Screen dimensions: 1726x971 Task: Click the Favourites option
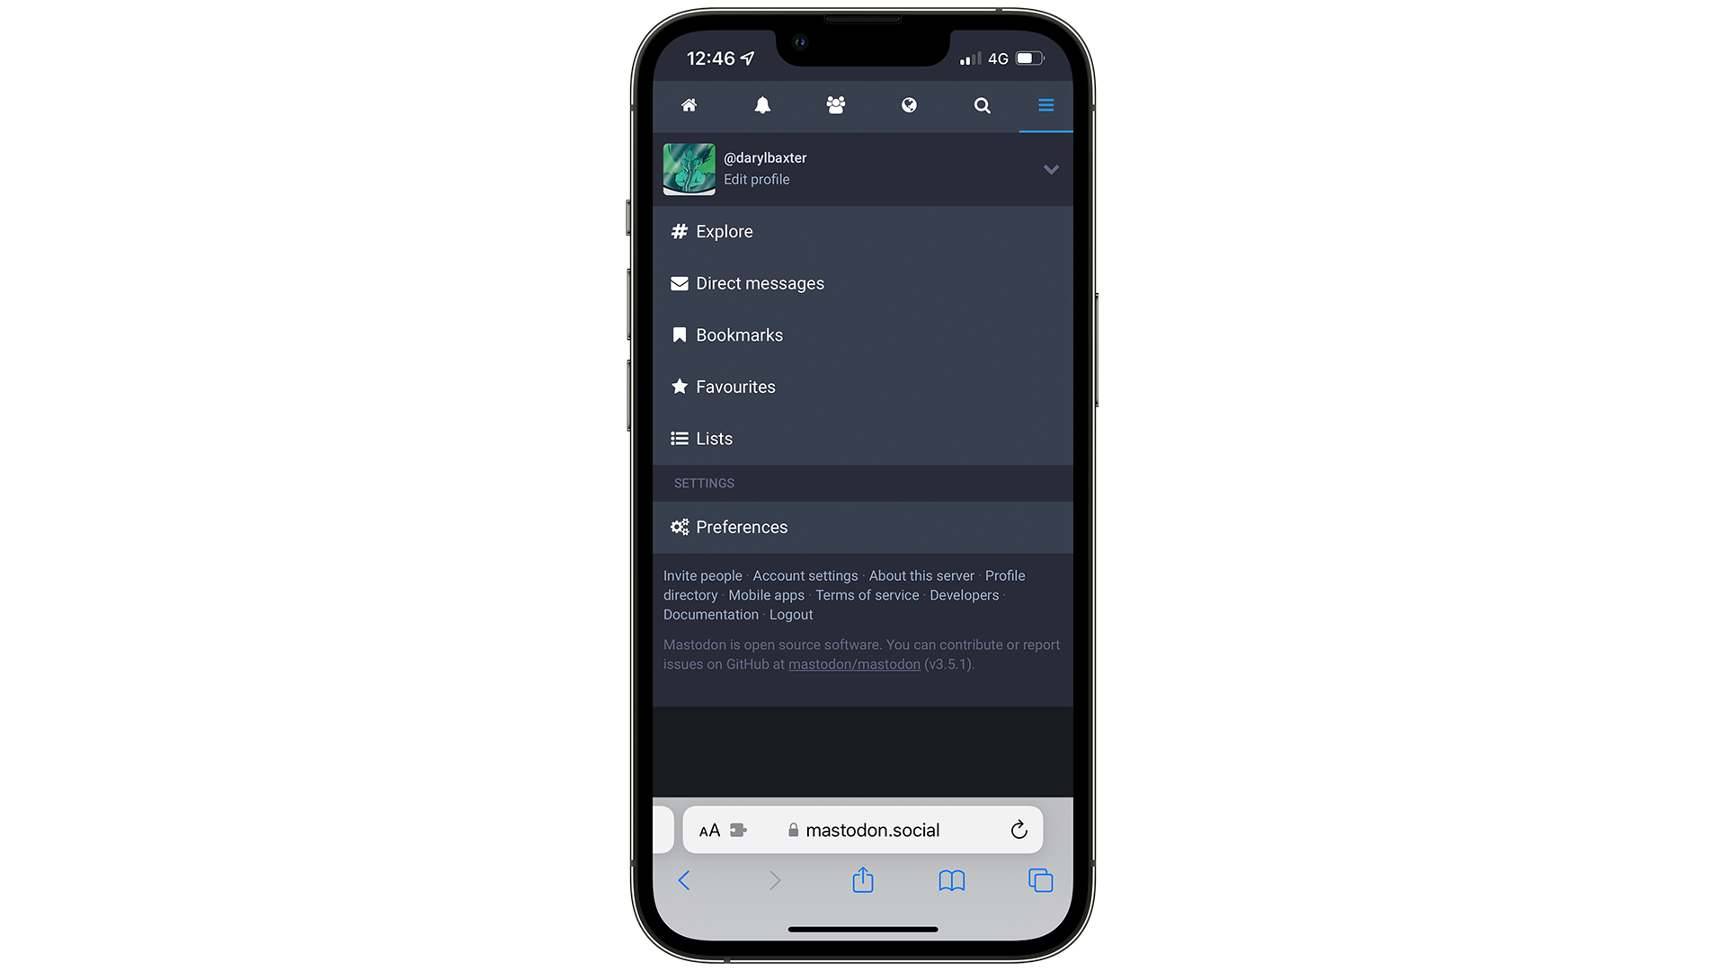click(735, 386)
